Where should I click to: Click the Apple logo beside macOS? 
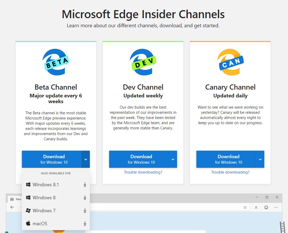[28, 223]
